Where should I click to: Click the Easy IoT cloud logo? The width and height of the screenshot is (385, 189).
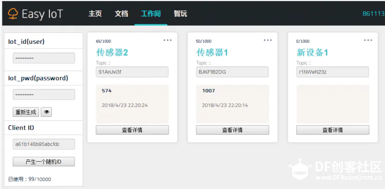tap(13, 14)
